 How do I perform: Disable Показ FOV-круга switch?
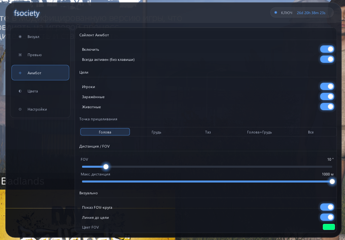point(327,207)
